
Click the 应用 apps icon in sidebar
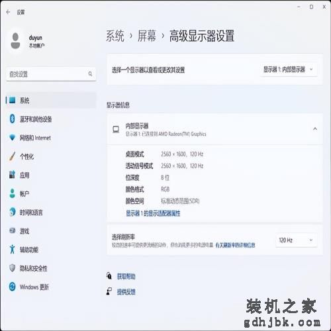click(13, 175)
